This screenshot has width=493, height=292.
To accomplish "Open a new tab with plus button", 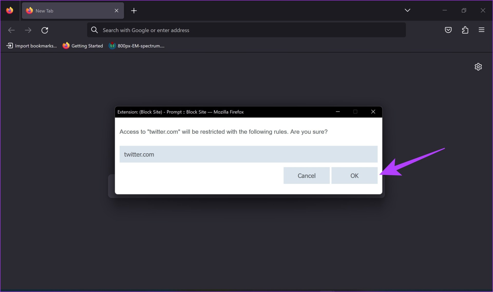I will point(134,11).
